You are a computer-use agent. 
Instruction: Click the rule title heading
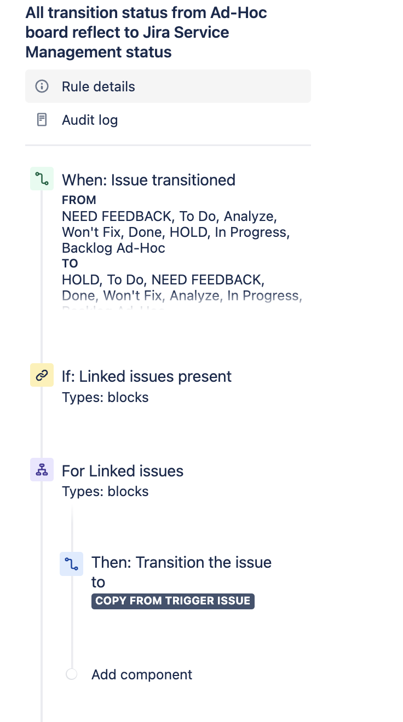pyautogui.click(x=146, y=32)
